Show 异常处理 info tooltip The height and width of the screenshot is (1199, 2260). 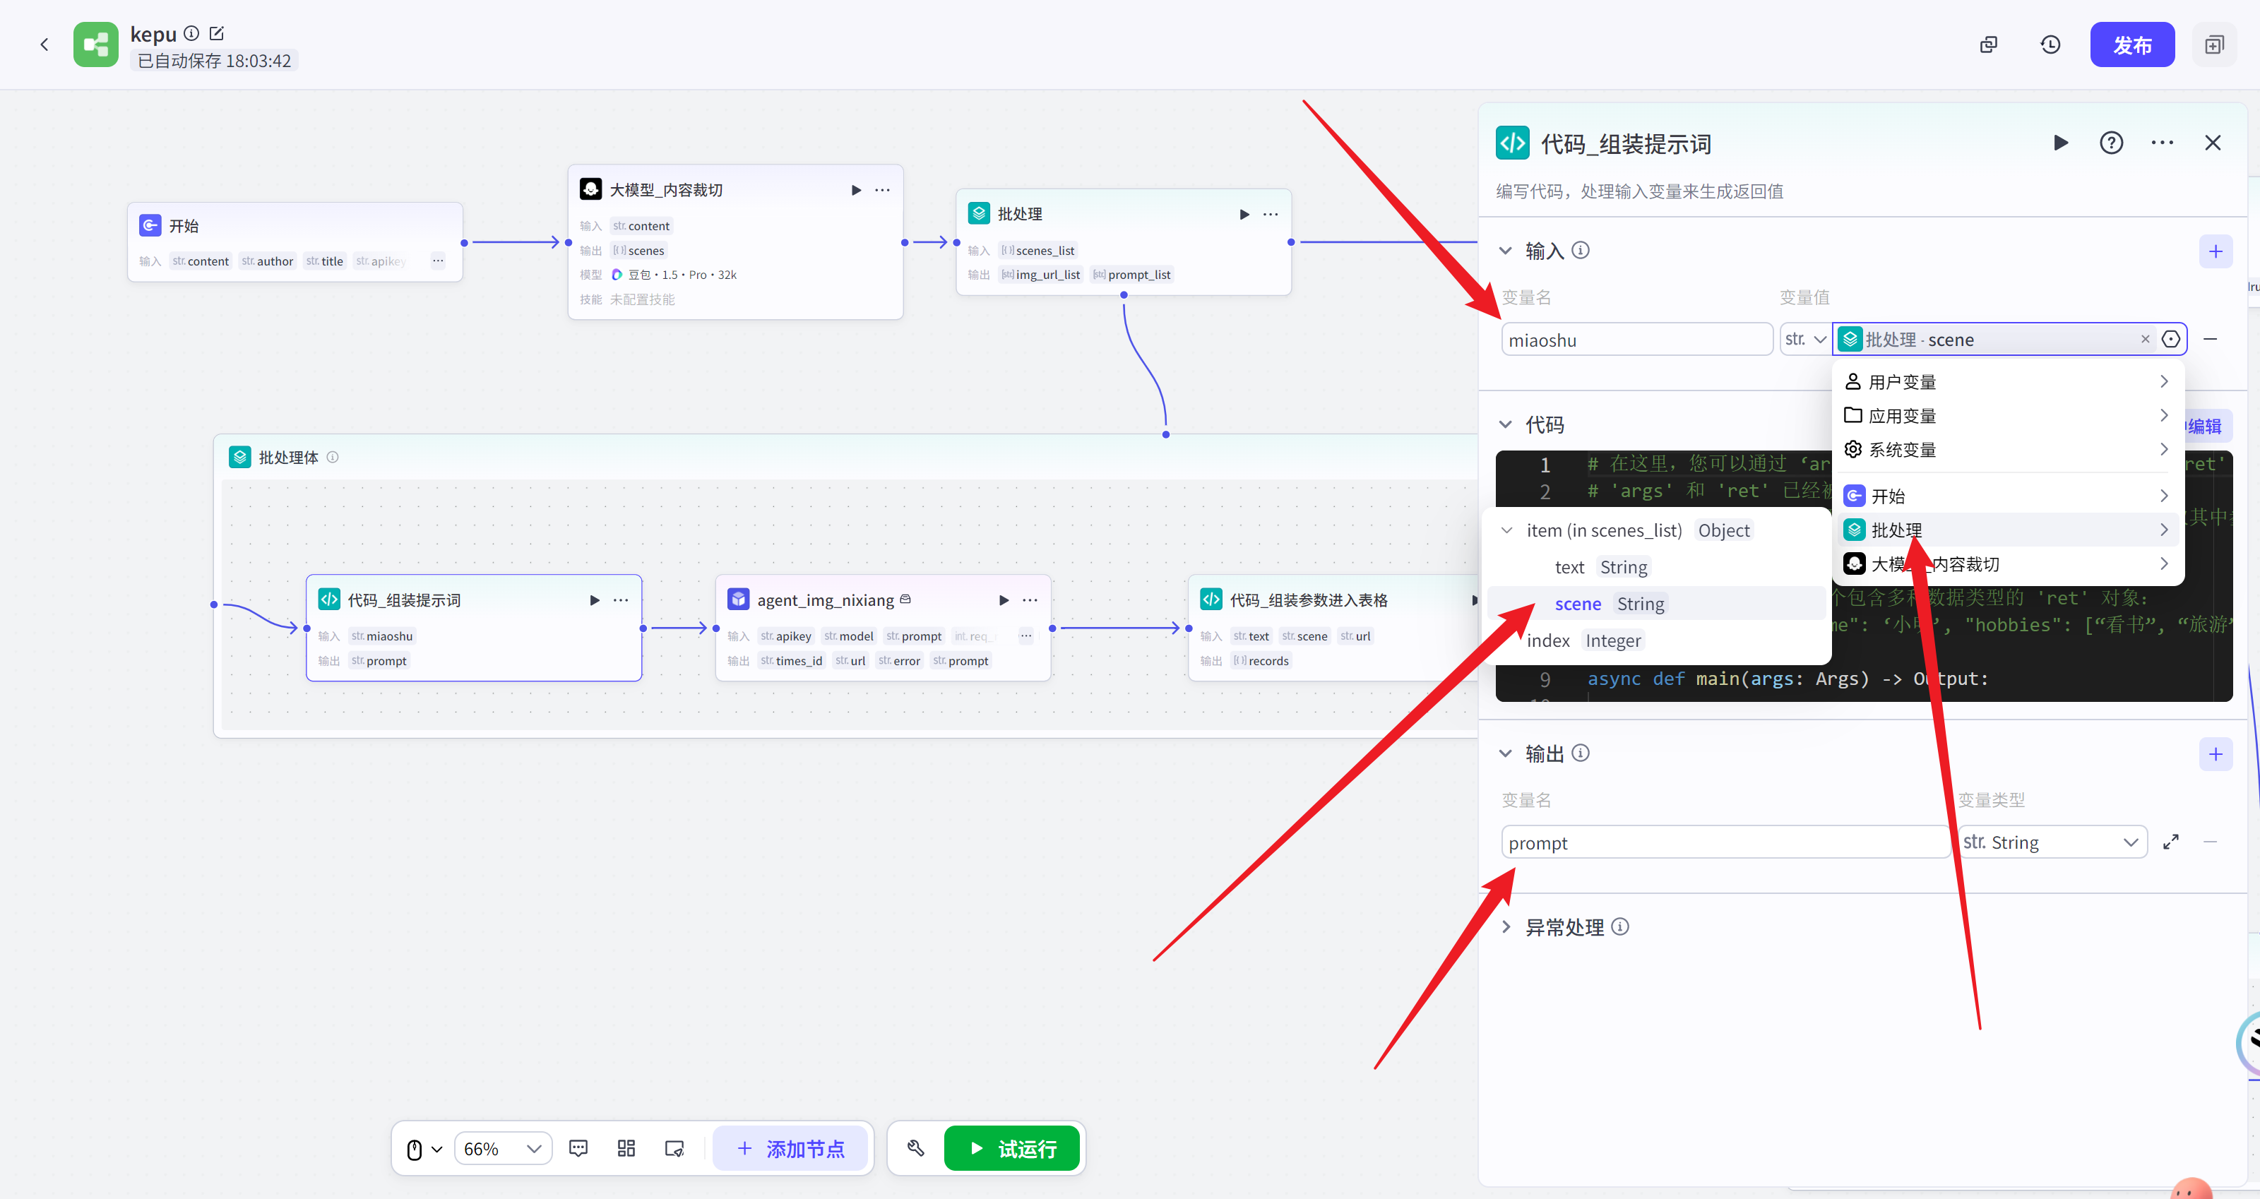click(1620, 927)
